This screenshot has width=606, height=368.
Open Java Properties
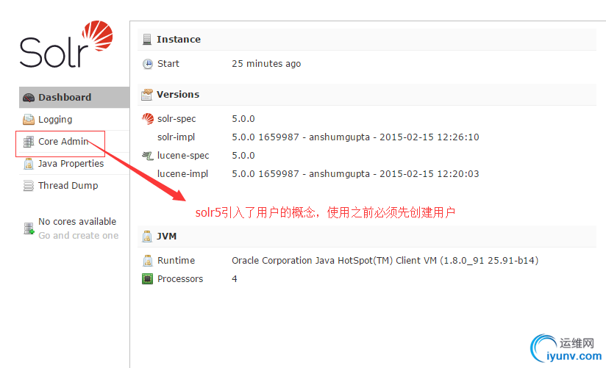[71, 163]
